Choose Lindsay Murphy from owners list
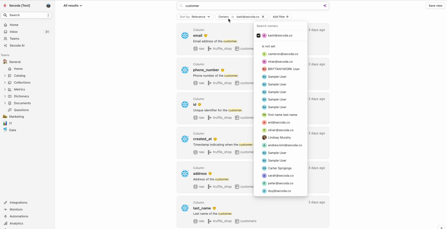 pos(279,137)
